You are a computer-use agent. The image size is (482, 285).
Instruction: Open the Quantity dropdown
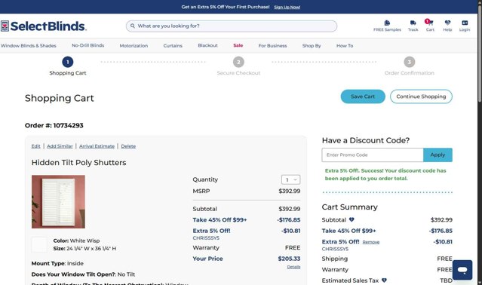point(291,179)
